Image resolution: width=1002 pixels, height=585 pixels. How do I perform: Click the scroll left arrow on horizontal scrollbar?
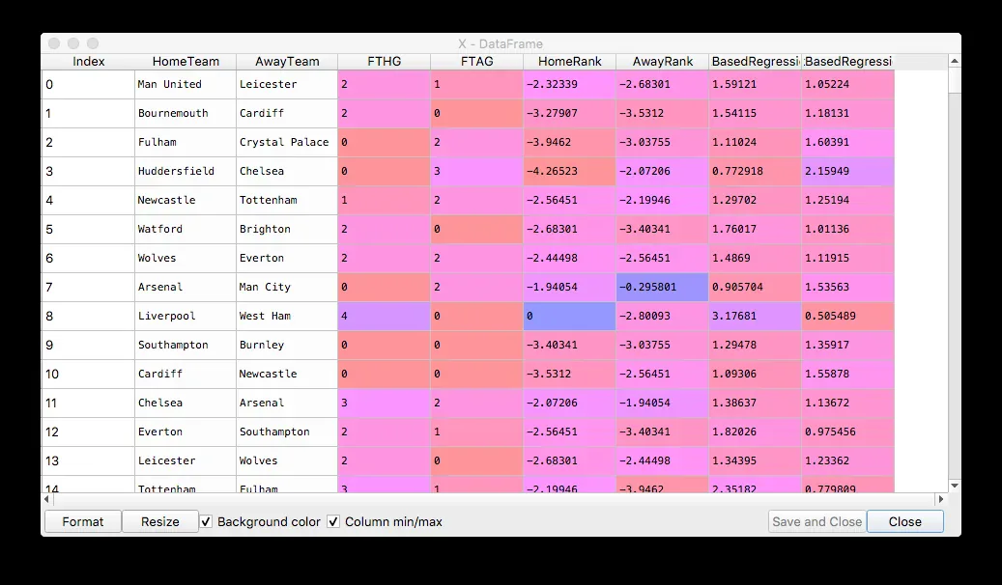tap(46, 499)
